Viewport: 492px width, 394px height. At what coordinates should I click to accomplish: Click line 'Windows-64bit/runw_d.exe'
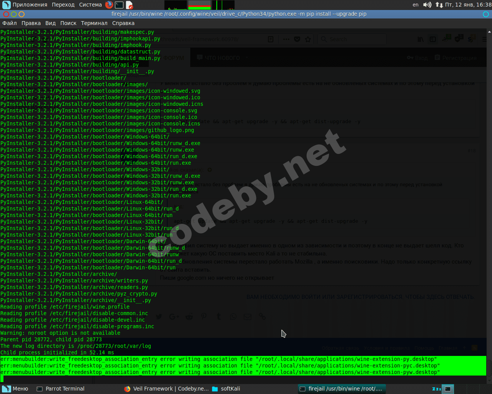[100, 144]
